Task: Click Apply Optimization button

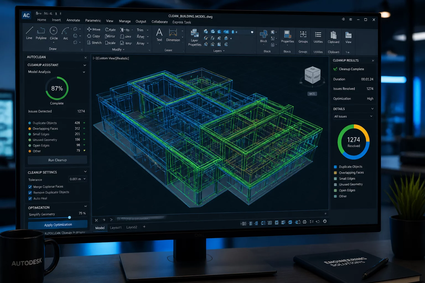Action: (x=58, y=225)
